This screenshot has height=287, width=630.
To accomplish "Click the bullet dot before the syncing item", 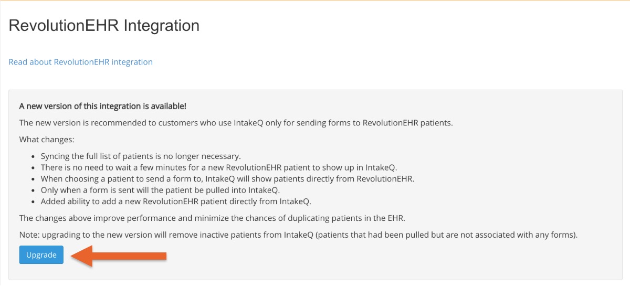I will coord(35,157).
